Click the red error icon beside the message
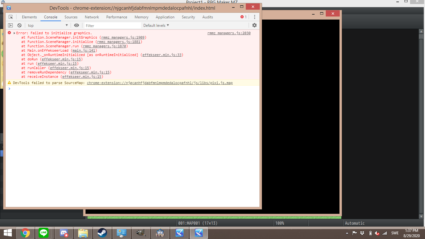The width and height of the screenshot is (425, 239). click(9, 33)
